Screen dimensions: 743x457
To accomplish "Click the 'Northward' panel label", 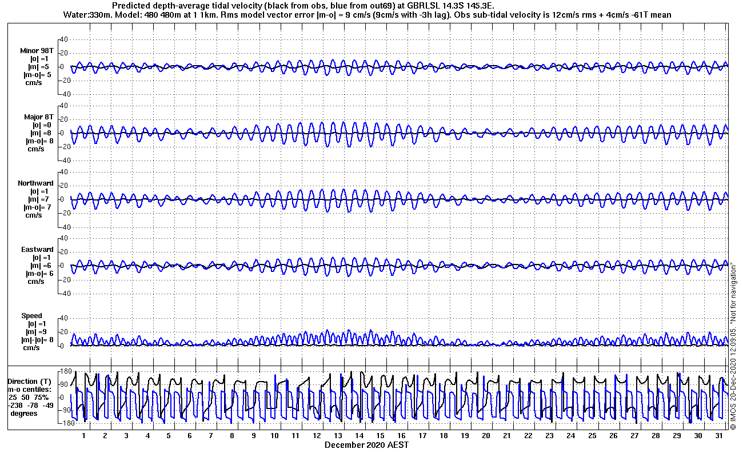I will (x=36, y=183).
